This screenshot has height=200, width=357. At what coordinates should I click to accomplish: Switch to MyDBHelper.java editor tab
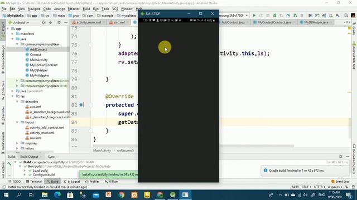(316, 22)
